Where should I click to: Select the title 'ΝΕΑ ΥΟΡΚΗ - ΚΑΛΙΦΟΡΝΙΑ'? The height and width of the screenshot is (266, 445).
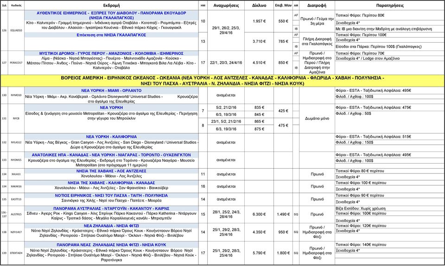[x=111, y=136]
